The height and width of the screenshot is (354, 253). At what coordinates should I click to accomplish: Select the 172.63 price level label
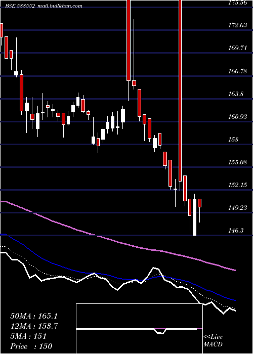pos(238,25)
